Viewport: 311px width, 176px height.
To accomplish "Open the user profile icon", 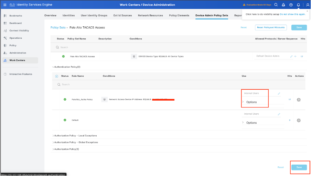I will point(308,5).
